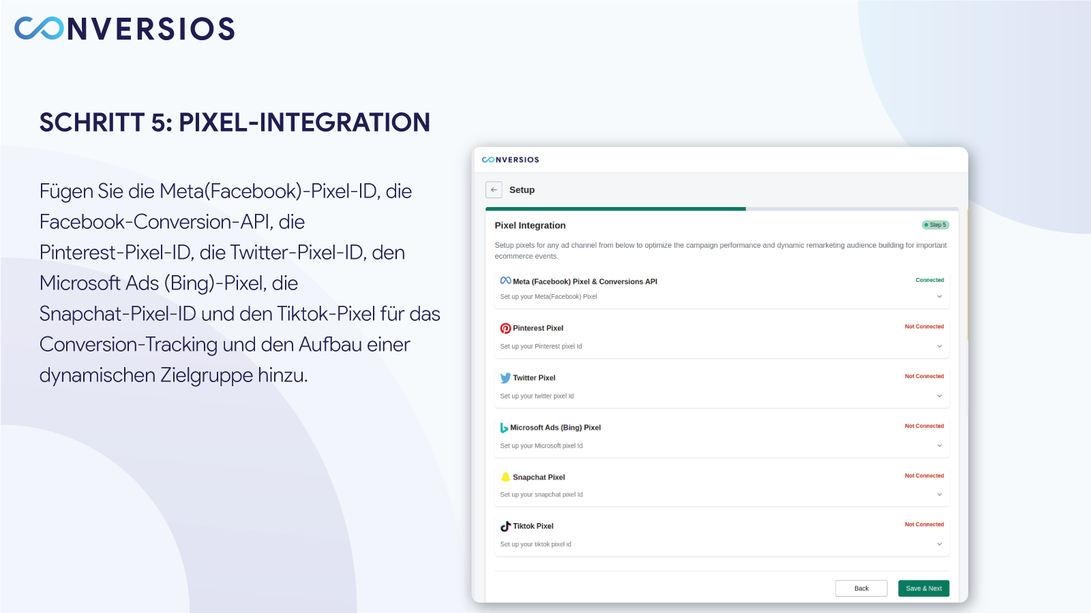Click the back arrow next to Setup
The height and width of the screenshot is (613, 1091).
[x=494, y=190]
